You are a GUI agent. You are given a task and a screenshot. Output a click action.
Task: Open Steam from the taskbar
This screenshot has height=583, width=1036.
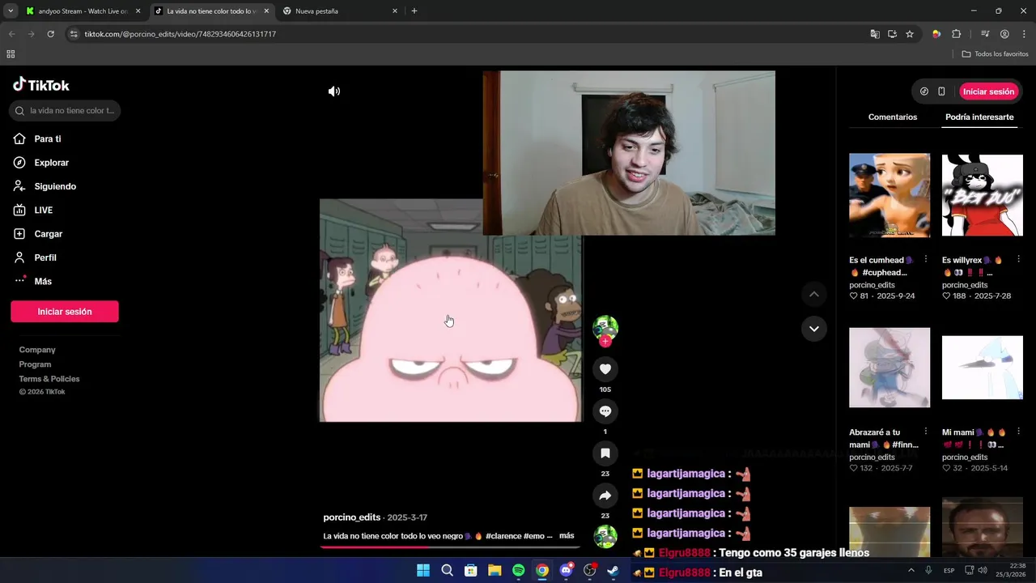coord(614,571)
